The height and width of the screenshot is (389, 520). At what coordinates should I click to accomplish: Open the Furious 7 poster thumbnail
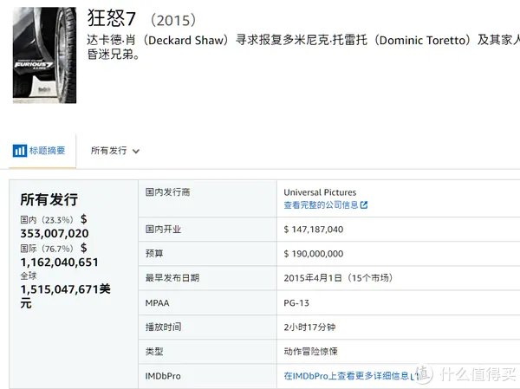tap(44, 55)
